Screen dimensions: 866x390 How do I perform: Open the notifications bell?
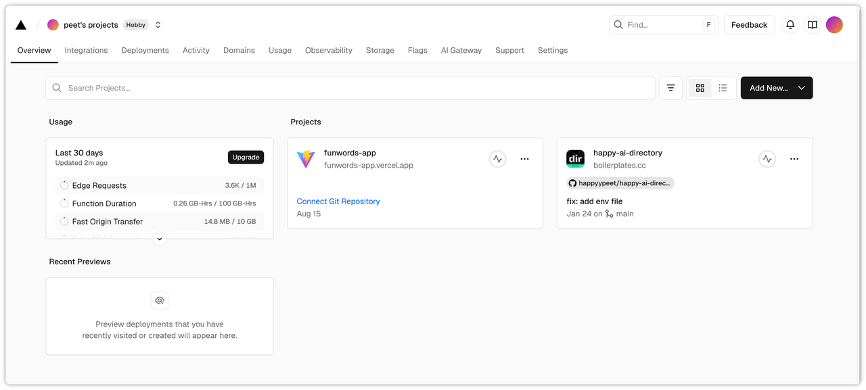pyautogui.click(x=790, y=25)
